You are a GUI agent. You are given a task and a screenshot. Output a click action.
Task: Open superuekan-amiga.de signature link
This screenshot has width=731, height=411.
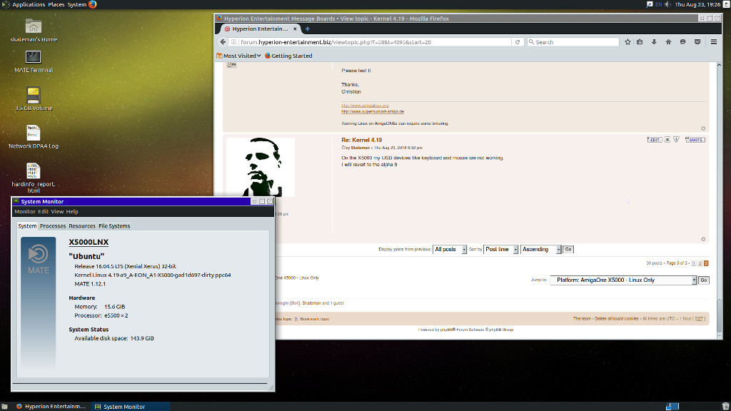(373, 112)
